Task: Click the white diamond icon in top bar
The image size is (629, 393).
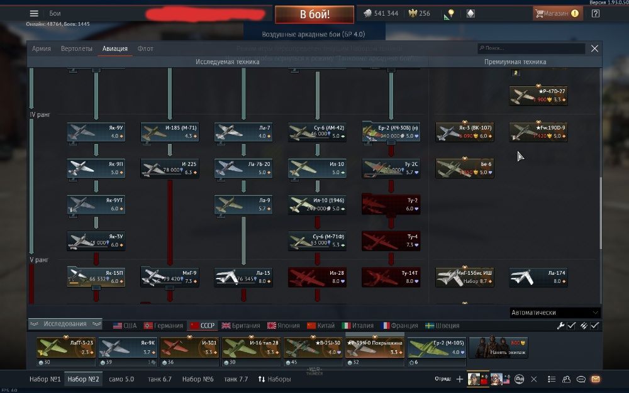Action: [470, 14]
